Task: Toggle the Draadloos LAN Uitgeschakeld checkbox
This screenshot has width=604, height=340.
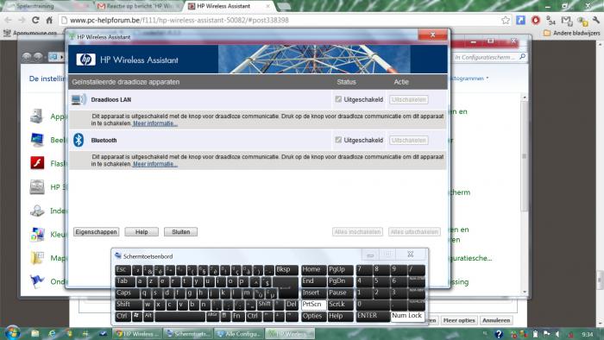Action: click(x=338, y=99)
